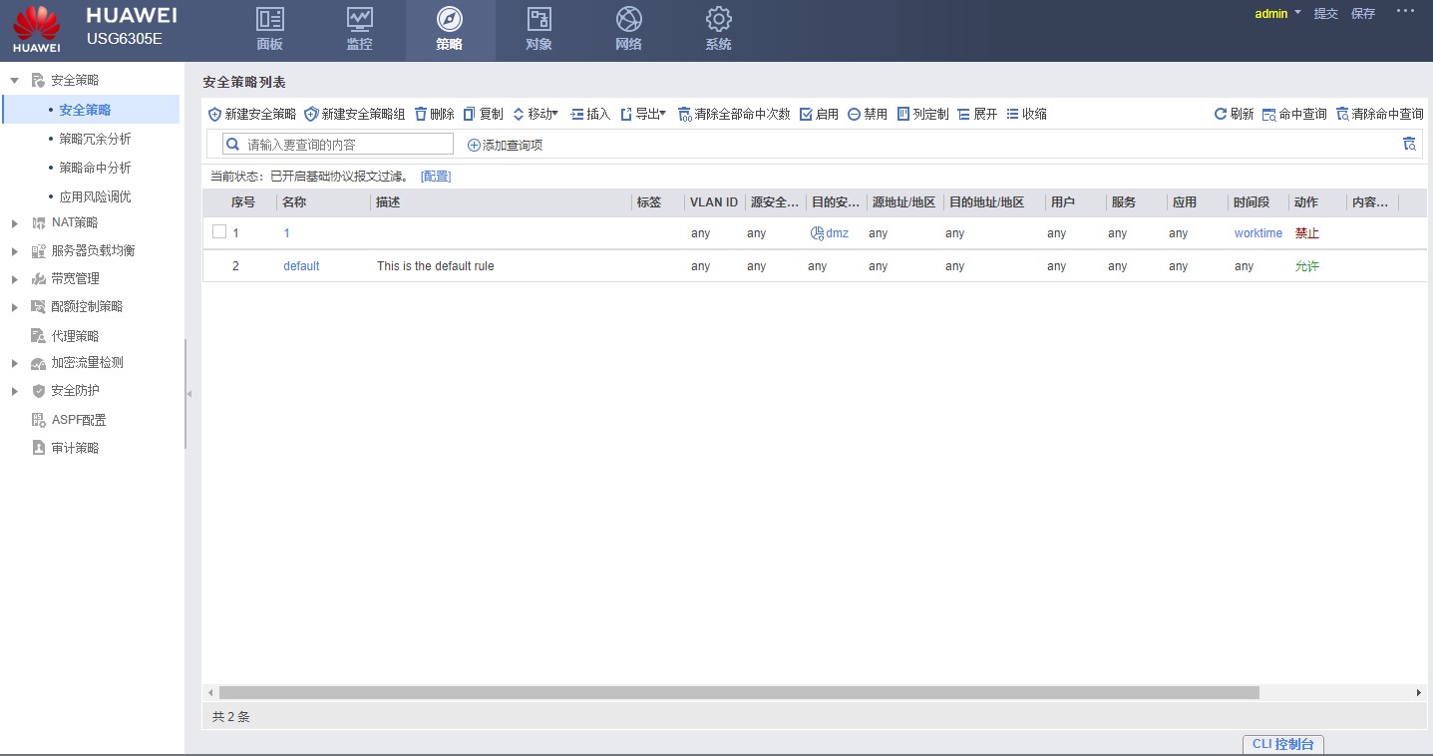1433x756 pixels.
Task: Click the 禁用 disable icon
Action: (854, 115)
